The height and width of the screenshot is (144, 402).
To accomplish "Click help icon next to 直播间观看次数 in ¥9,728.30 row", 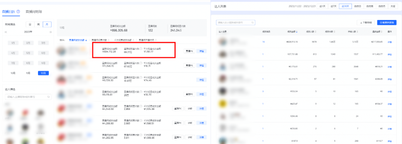I will pyautogui.click(x=141, y=78).
